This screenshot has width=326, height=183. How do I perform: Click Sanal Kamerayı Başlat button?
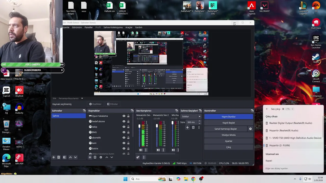(x=226, y=129)
